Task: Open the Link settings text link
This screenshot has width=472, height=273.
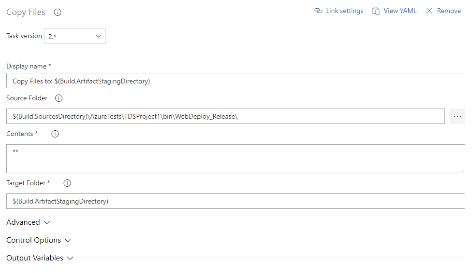Action: [344, 11]
